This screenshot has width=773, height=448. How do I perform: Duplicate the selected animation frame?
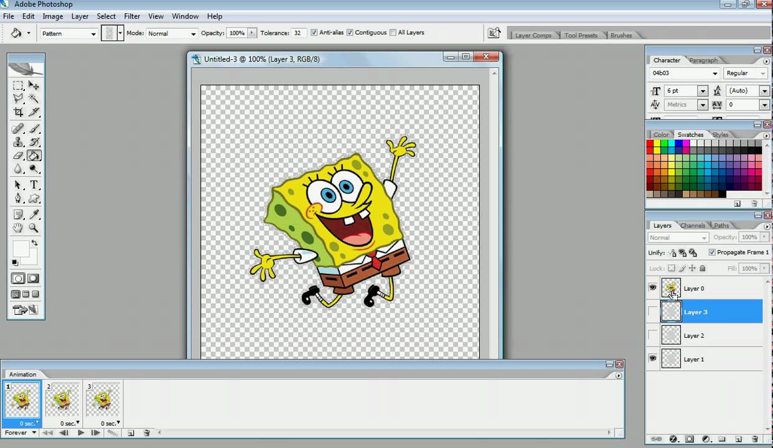pos(131,432)
